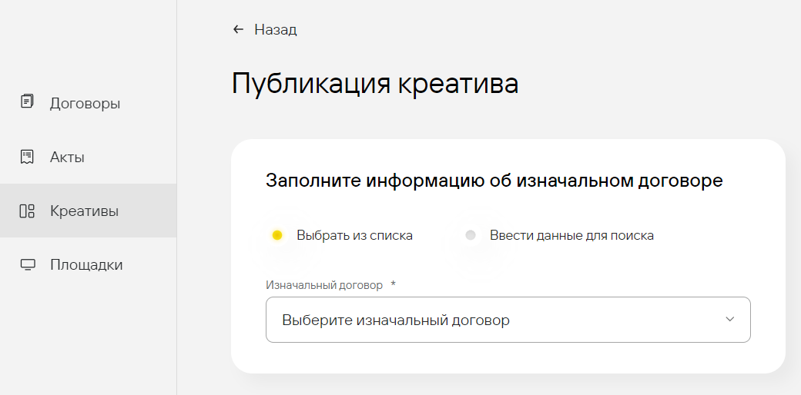Click the 'Выбрать из списка' option label
801x395 pixels.
pyautogui.click(x=354, y=235)
